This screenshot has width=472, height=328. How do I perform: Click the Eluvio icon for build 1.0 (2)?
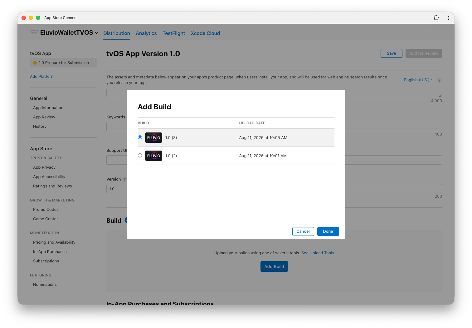153,156
